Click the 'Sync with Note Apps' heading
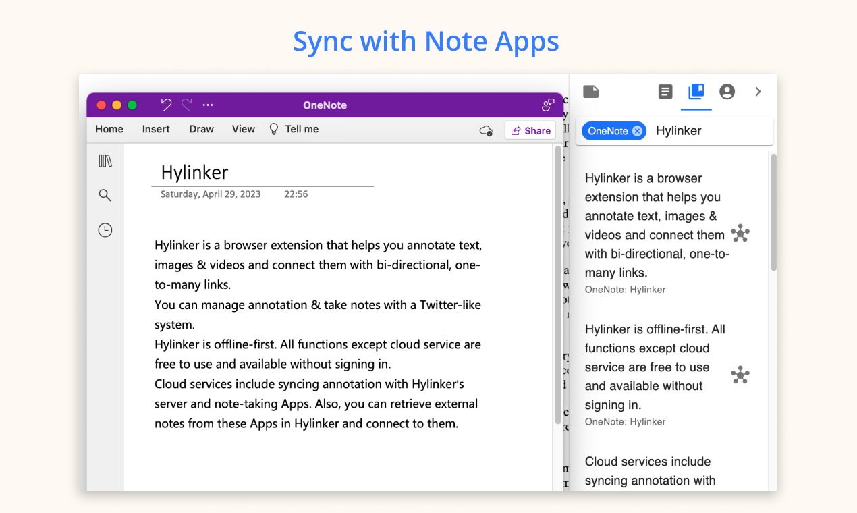This screenshot has height=513, width=857. coord(426,41)
